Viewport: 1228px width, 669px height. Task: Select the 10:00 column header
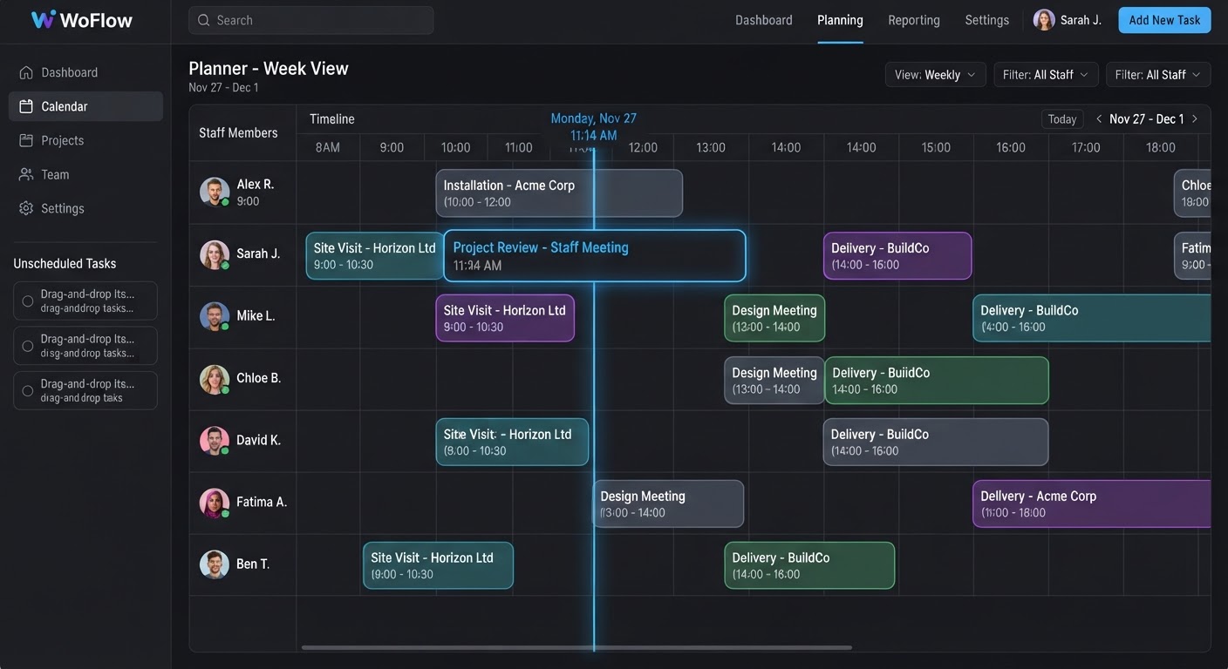coord(456,147)
